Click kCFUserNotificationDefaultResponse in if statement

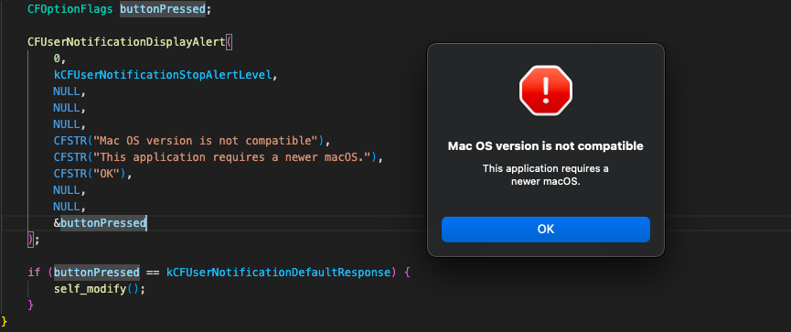click(x=279, y=273)
